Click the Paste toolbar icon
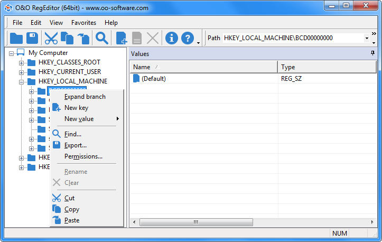Screen dimensions: 382x242 tap(83, 39)
